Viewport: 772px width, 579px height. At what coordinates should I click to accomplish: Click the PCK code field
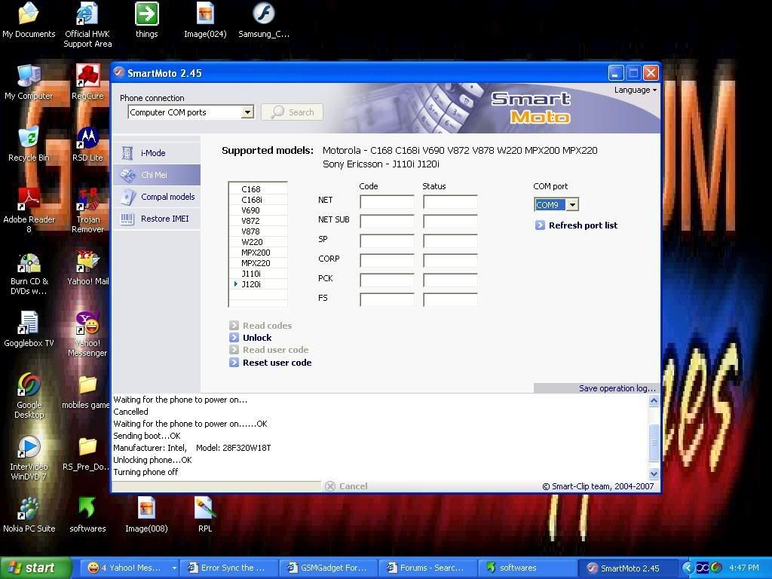coord(387,280)
